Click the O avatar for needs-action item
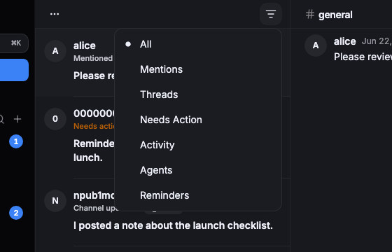 pos(55,119)
